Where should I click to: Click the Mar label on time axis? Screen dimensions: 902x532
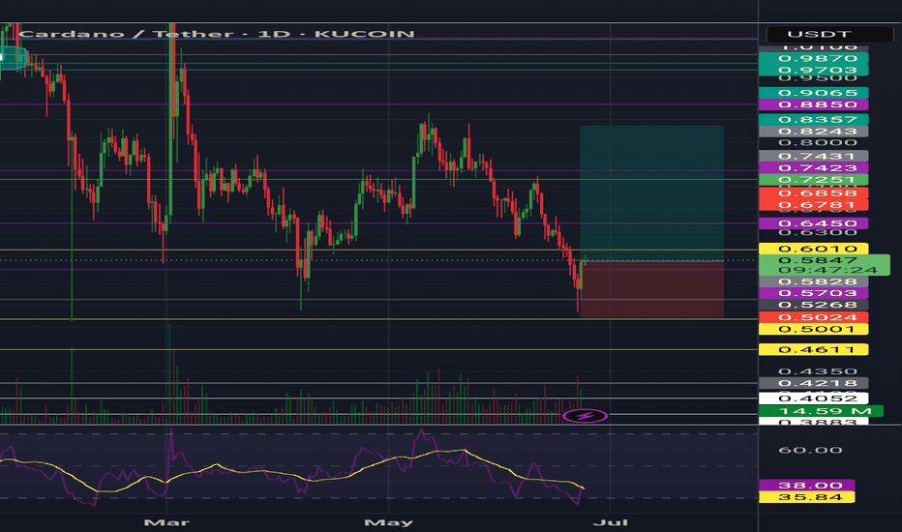[x=166, y=522]
